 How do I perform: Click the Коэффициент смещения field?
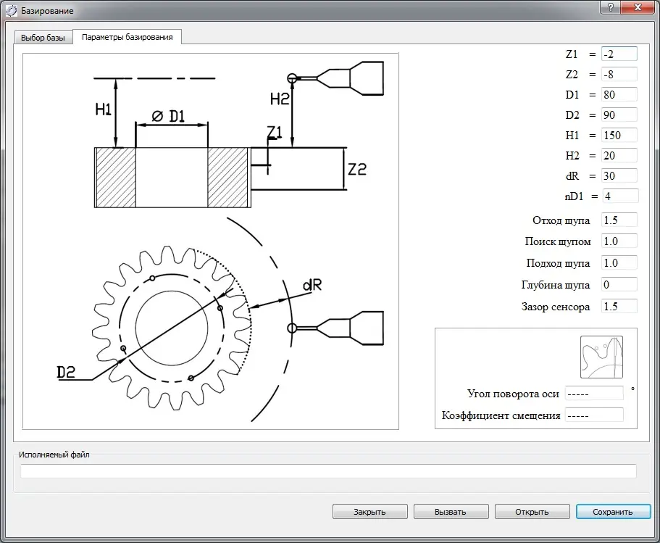click(594, 415)
